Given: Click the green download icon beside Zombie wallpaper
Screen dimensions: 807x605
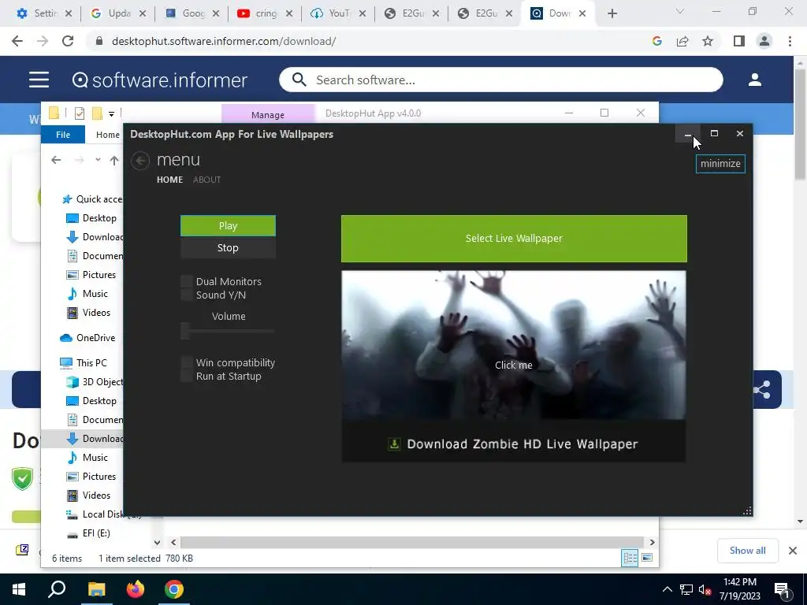Looking at the screenshot, I should click(394, 444).
